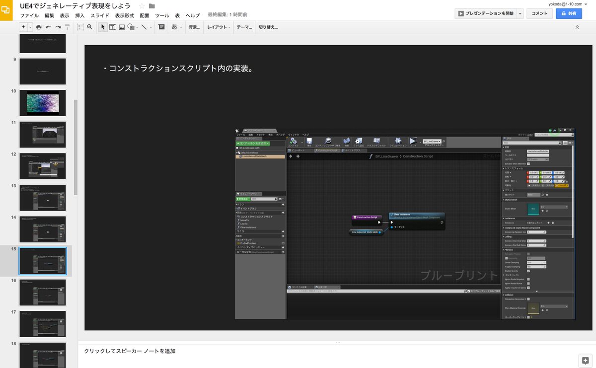Click the 最終編集: 1 時間前 link
This screenshot has width=596, height=368.
[x=227, y=15]
